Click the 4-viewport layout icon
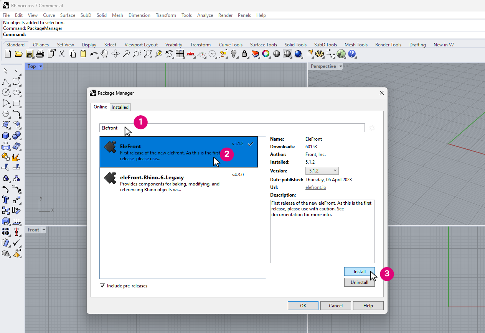The image size is (485, 333). click(179, 54)
